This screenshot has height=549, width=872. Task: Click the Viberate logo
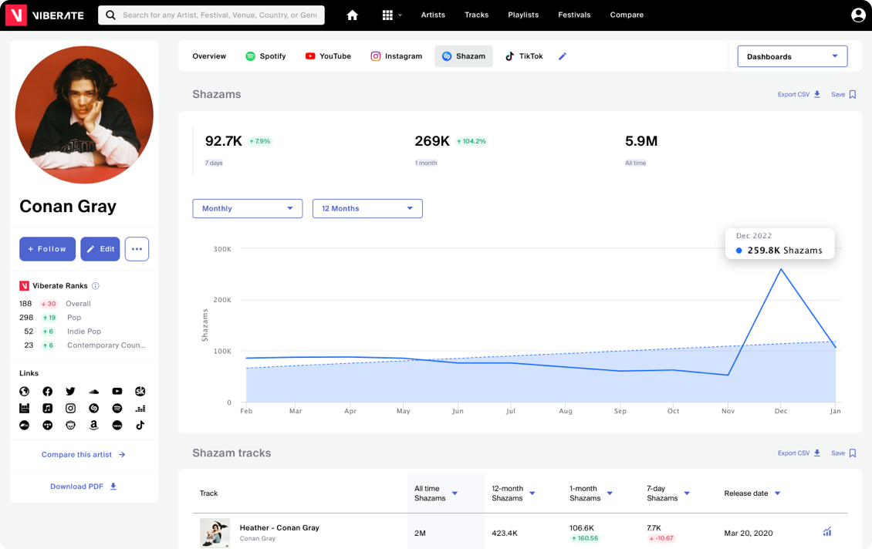tap(45, 15)
